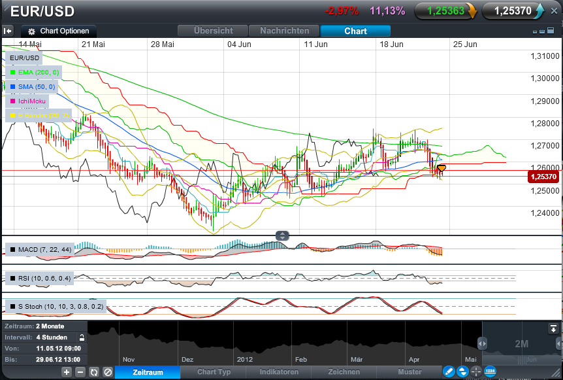The height and width of the screenshot is (380, 563).
Task: Click the EUR/USD legend label
Action: 24,58
